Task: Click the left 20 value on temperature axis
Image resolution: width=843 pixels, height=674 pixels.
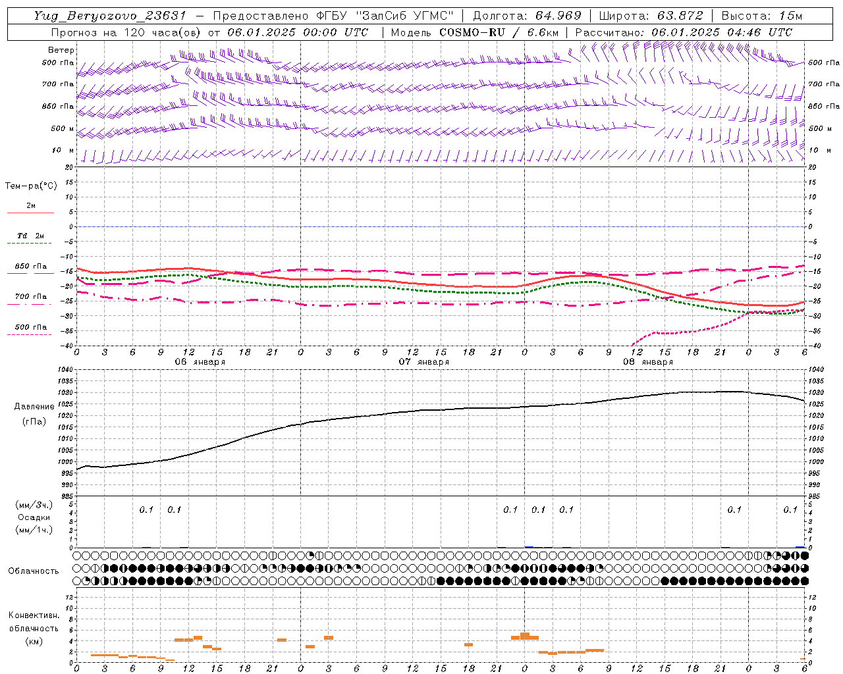Action: [69, 167]
